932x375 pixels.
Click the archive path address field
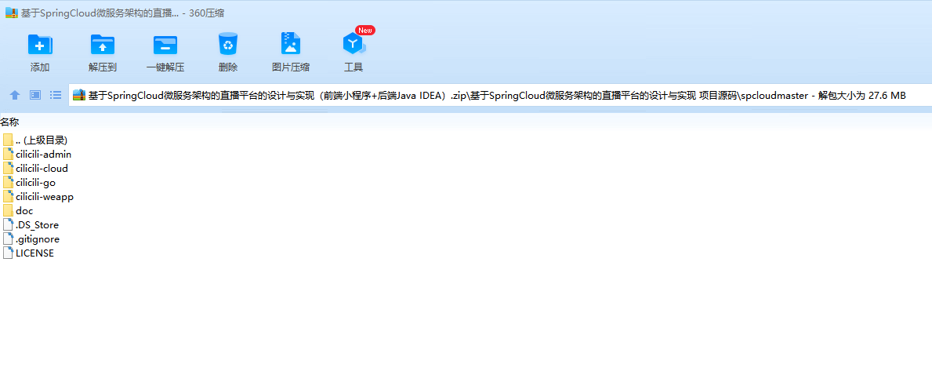[499, 95]
